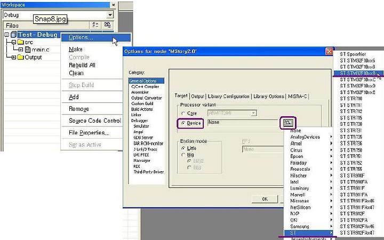The height and width of the screenshot is (240, 384).
Task: Click the device list browse button icon
Action: point(288,123)
